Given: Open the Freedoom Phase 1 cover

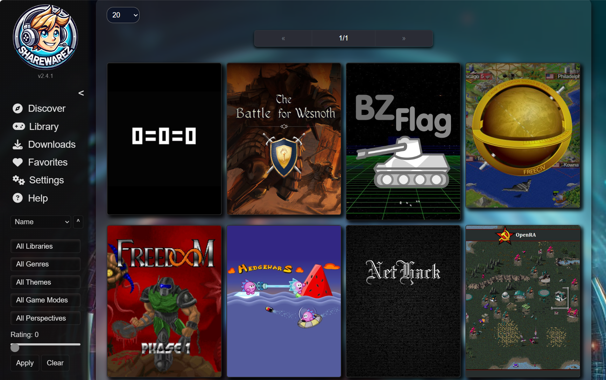Looking at the screenshot, I should point(164,301).
